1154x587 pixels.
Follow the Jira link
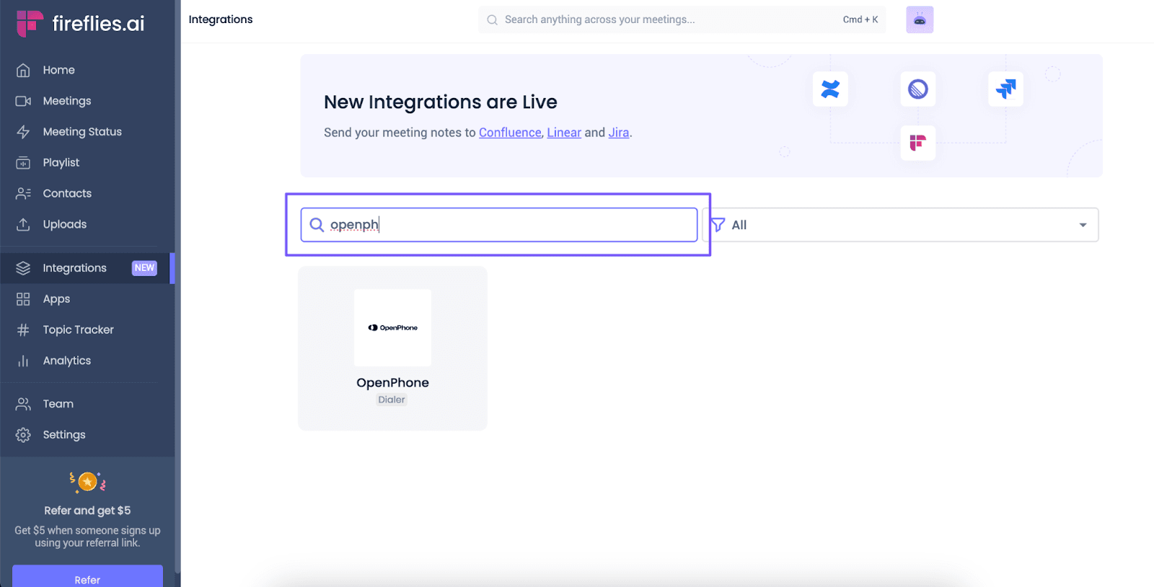619,133
